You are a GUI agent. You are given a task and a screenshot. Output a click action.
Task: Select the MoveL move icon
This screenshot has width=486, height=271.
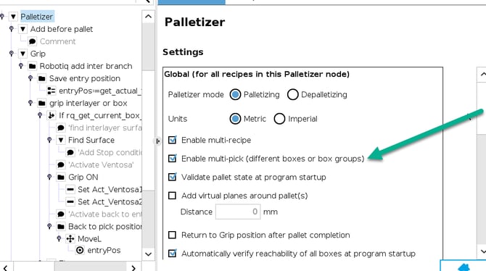70,239
